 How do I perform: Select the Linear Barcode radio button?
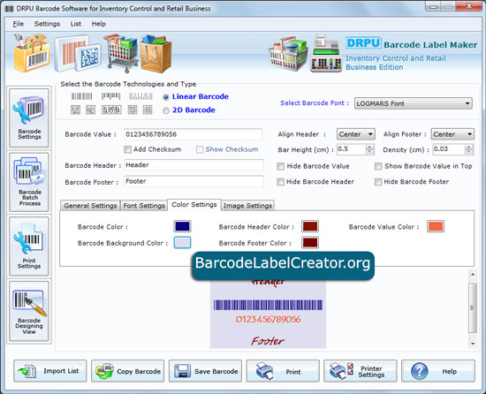(166, 97)
